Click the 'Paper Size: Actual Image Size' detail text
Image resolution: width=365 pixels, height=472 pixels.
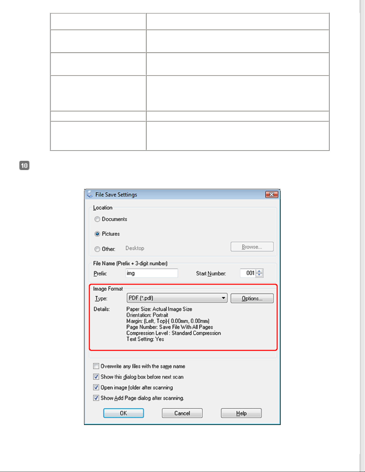point(159,309)
